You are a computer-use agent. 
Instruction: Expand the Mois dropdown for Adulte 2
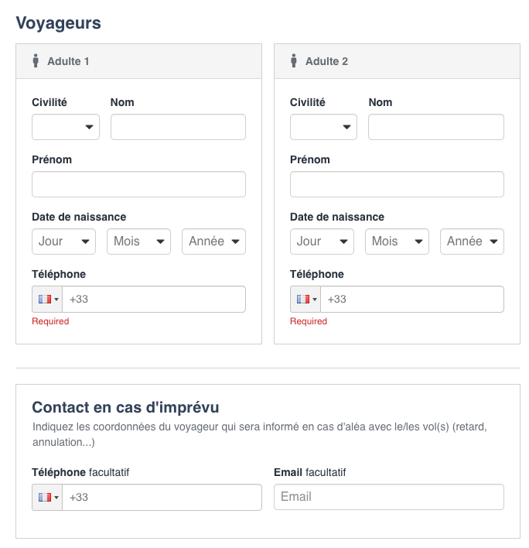pyautogui.click(x=397, y=241)
